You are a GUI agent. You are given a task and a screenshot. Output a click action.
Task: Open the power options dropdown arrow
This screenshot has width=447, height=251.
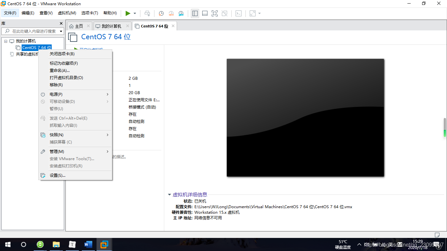pos(135,13)
